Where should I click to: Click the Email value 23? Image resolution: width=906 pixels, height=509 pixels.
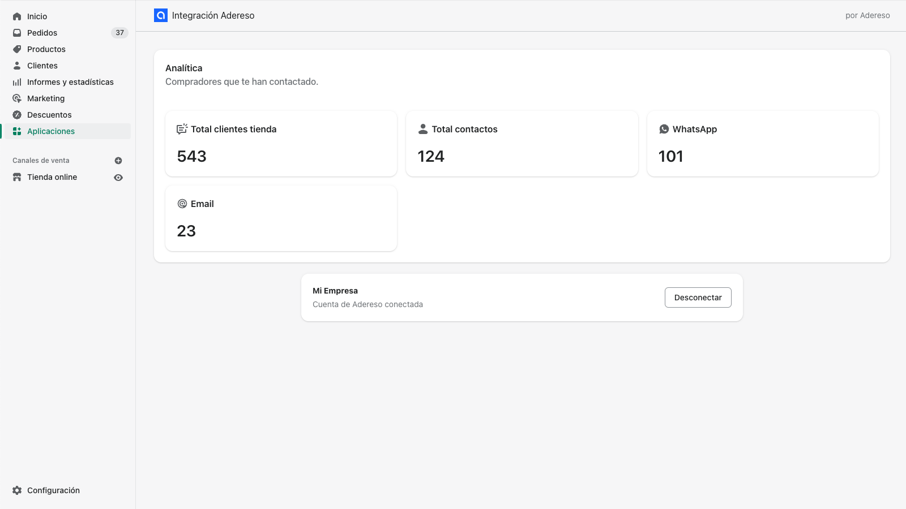click(x=186, y=231)
